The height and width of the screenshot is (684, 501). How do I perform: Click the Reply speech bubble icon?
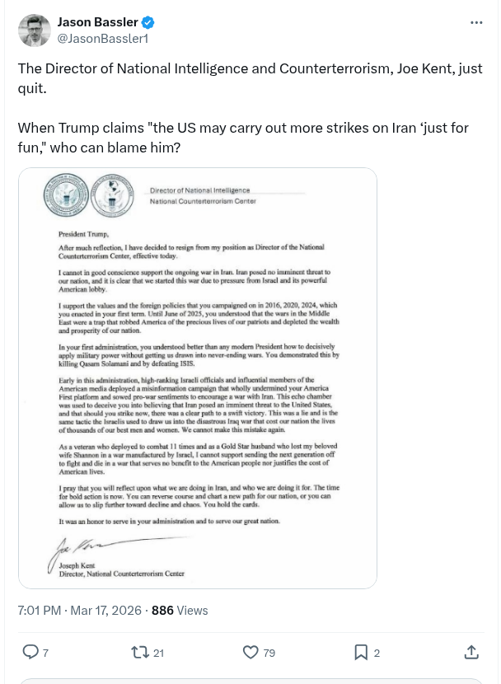click(x=30, y=652)
